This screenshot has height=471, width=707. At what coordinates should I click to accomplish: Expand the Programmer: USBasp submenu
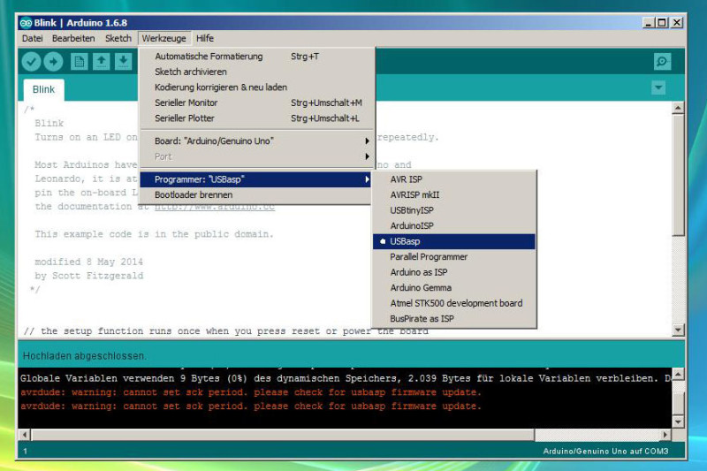coord(256,179)
